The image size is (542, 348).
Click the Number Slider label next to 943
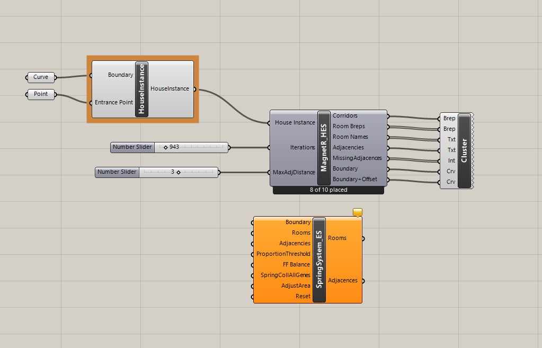pyautogui.click(x=132, y=147)
